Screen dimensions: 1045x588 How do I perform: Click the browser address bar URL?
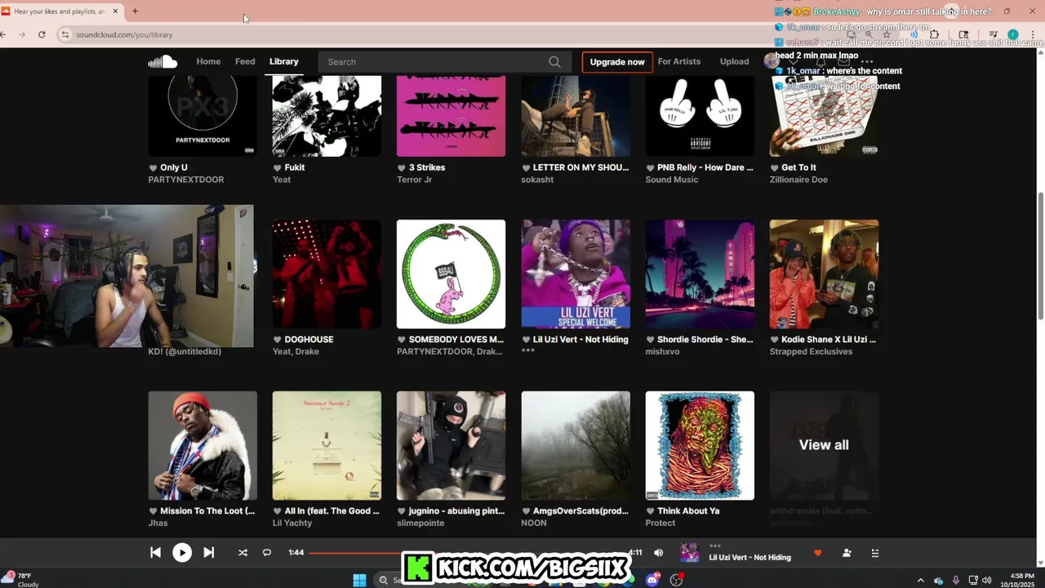[124, 35]
